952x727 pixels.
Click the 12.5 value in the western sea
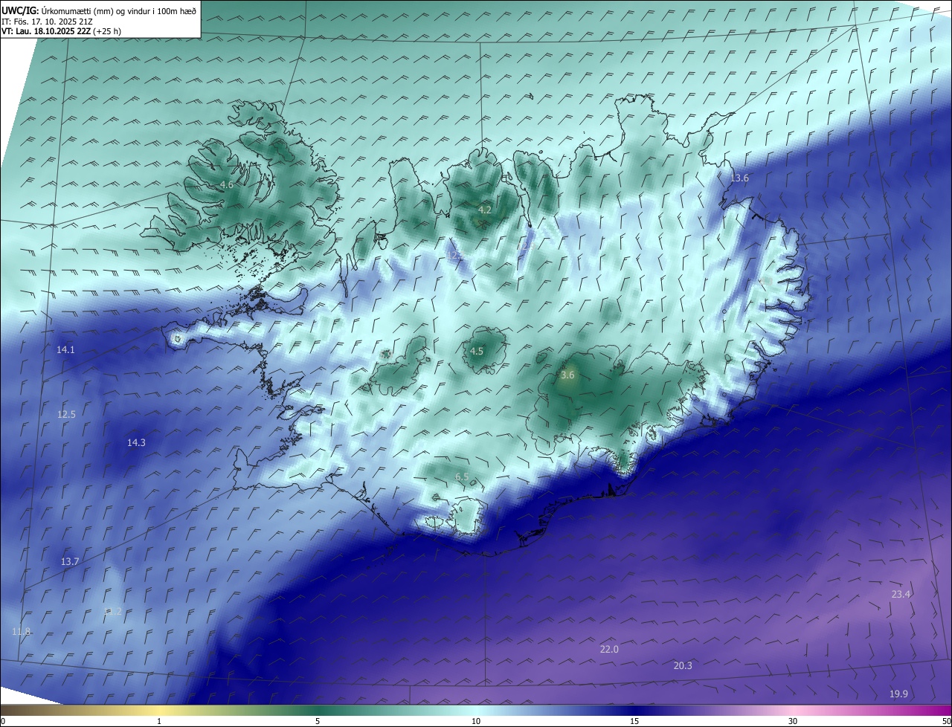(66, 414)
